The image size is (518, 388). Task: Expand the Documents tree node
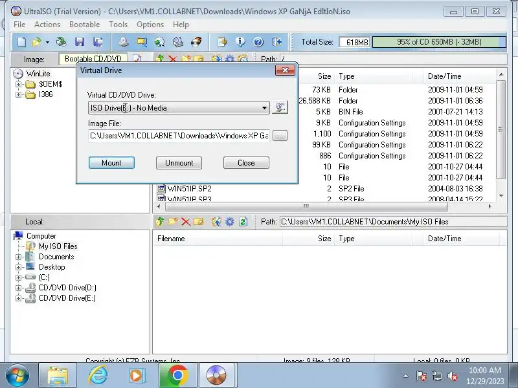coord(19,257)
